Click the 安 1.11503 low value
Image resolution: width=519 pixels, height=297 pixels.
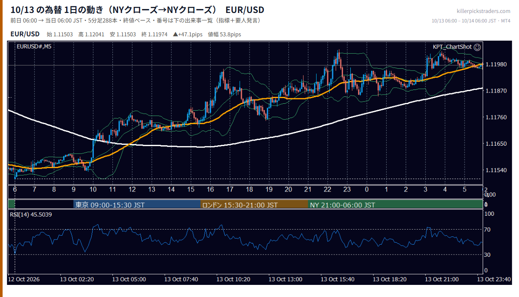point(123,34)
